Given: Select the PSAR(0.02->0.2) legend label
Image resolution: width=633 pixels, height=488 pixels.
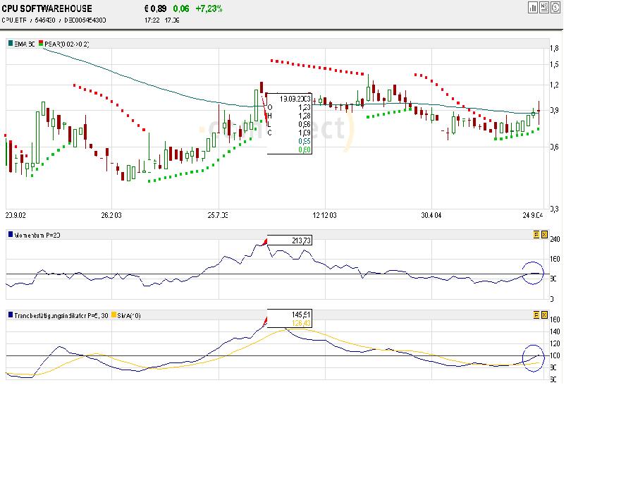Looking at the screenshot, I should coord(66,44).
